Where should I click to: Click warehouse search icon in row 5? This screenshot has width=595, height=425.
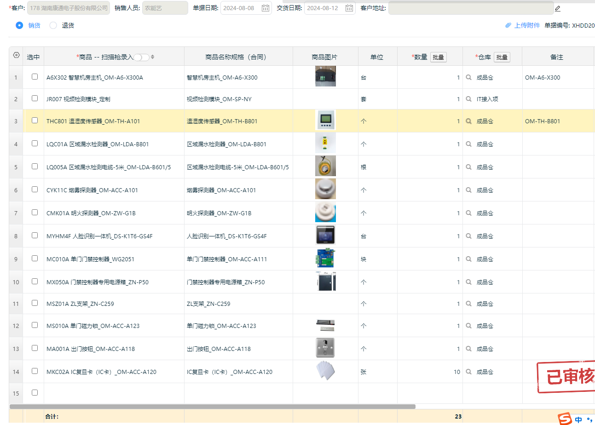(469, 167)
